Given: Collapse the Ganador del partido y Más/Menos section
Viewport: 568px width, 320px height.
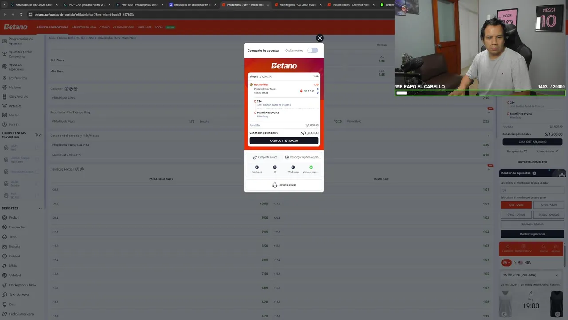Looking at the screenshot, I should point(489,136).
